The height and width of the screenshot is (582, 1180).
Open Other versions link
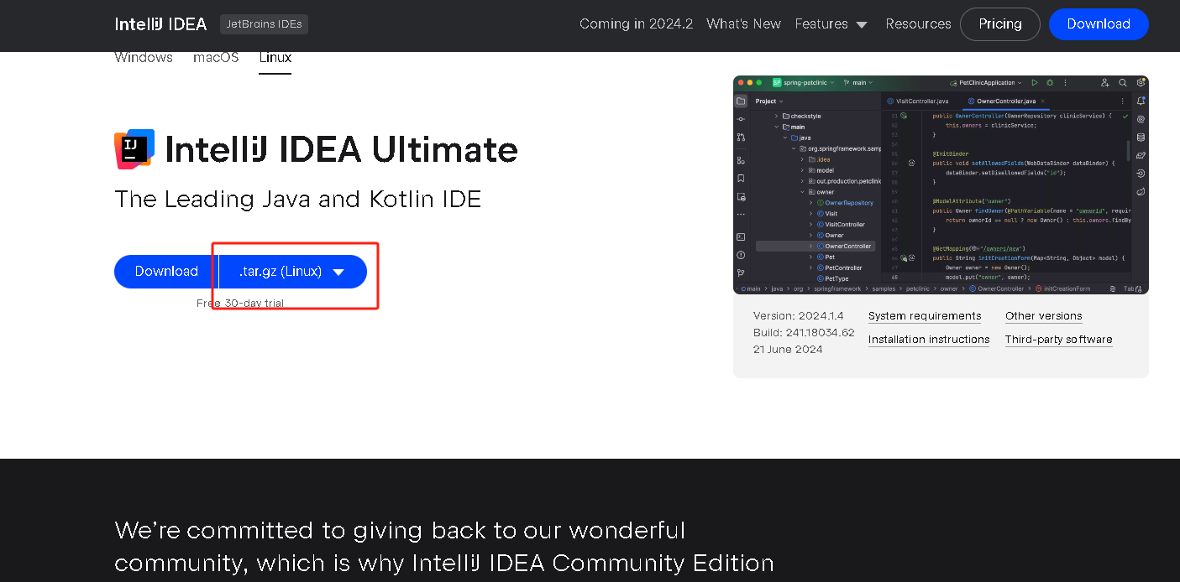coord(1044,316)
